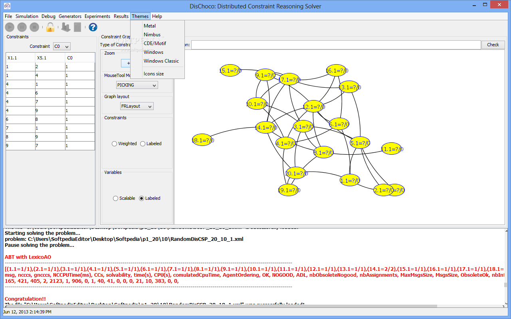Pick graph node 13.1=?/0
Screen dimensions: 511x319
pos(349,87)
